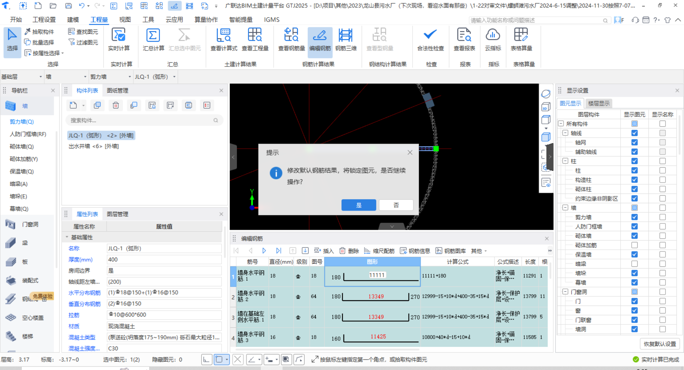Toggle 显示图元 checkbox for 保温墙
This screenshot has width=684, height=370.
(x=634, y=254)
